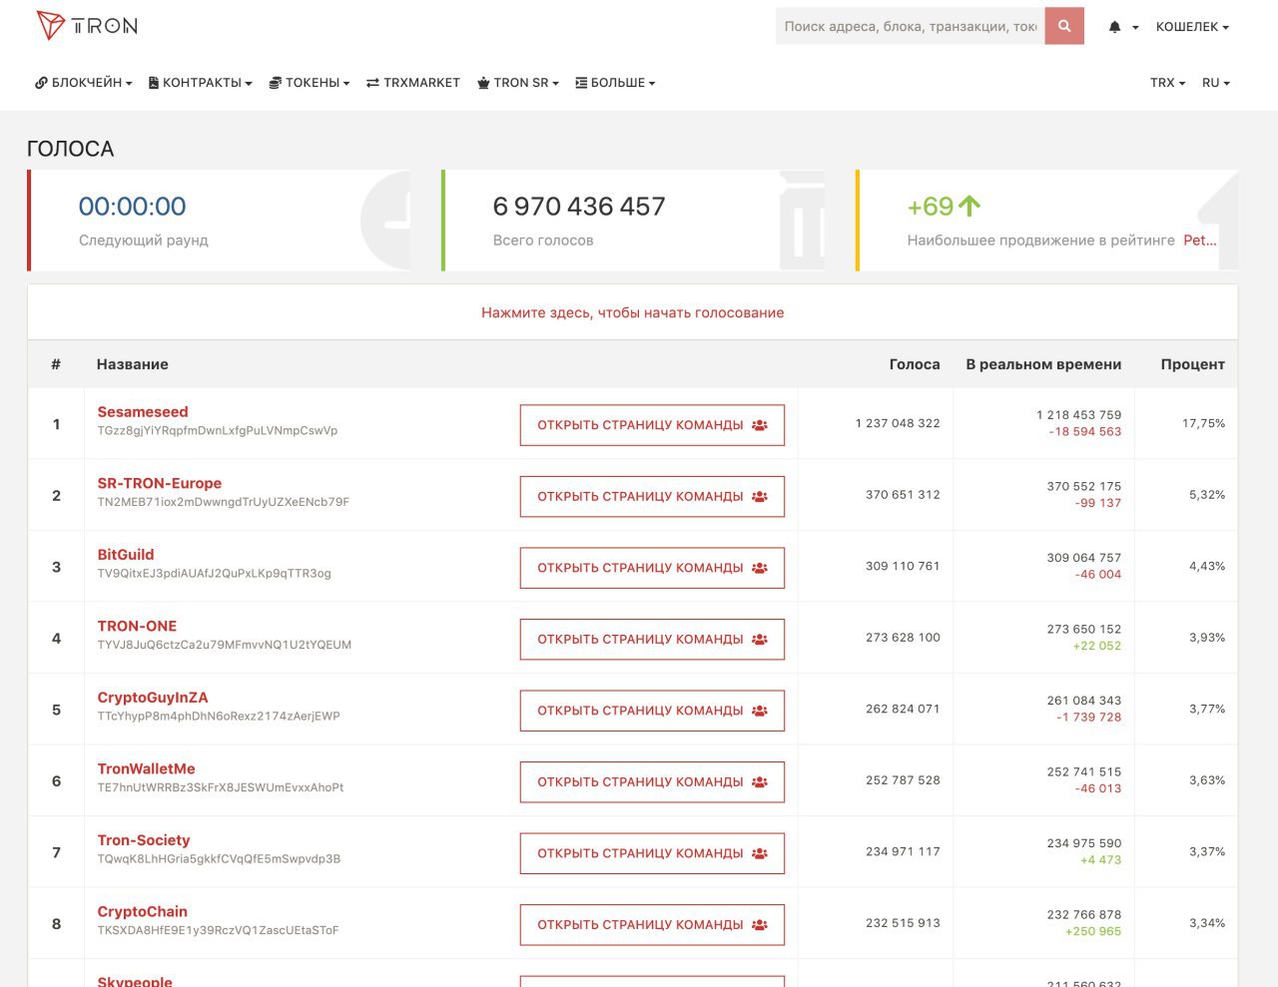Click the BitGuild name link
Viewport: 1278px width, 987px height.
click(x=126, y=554)
